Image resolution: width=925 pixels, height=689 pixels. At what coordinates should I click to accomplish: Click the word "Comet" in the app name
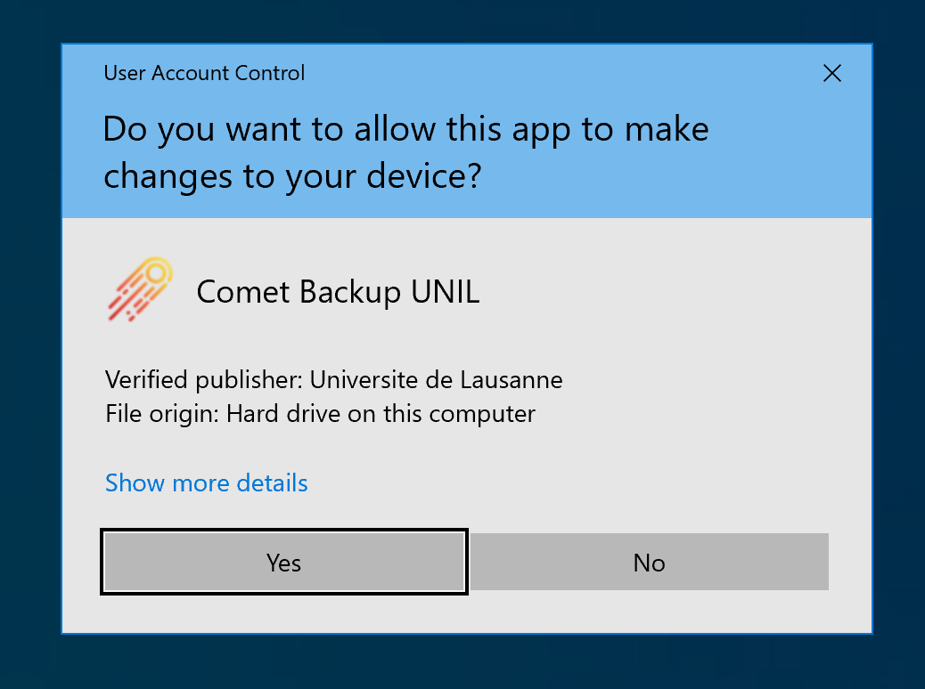click(244, 292)
